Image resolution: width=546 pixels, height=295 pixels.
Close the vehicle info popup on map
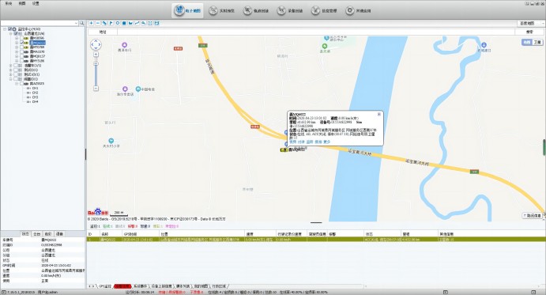coord(379,114)
